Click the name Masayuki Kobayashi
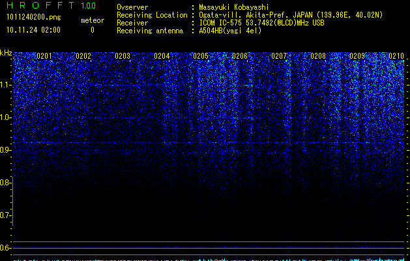The image size is (410, 261). click(234, 7)
